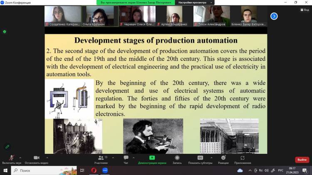
Task: Start sharing with Демонстрация экрана
Action: click(152, 158)
